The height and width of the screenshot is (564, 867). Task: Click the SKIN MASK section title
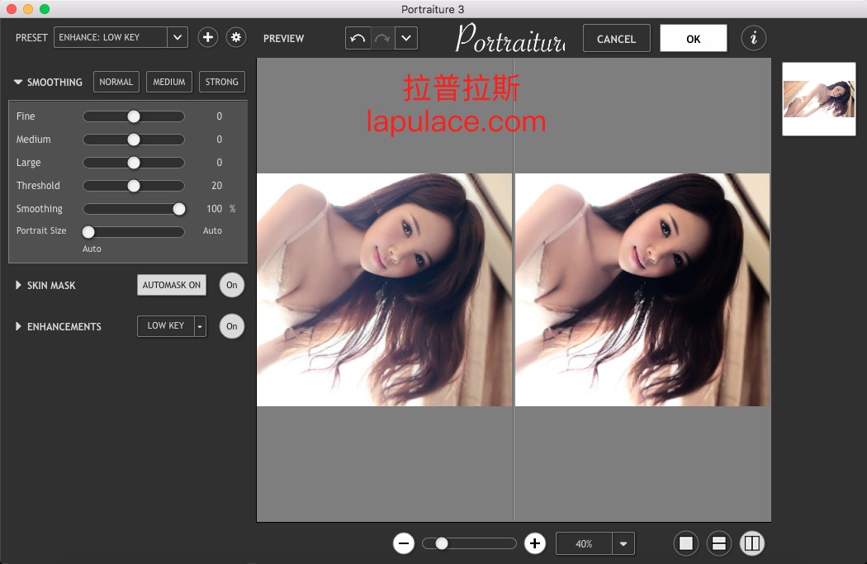51,286
